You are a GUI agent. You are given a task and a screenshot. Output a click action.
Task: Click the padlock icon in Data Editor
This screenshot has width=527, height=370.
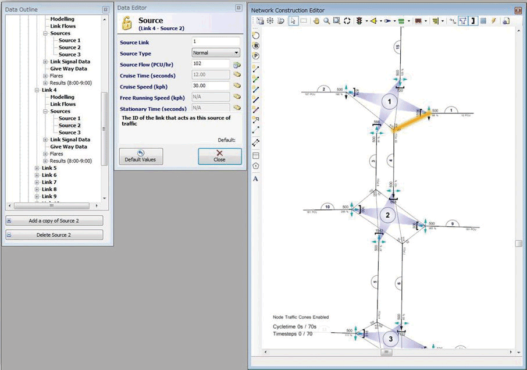point(127,23)
